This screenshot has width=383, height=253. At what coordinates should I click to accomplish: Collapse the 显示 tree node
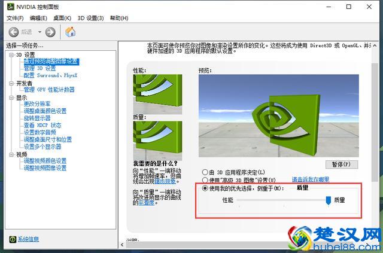coord(11,97)
